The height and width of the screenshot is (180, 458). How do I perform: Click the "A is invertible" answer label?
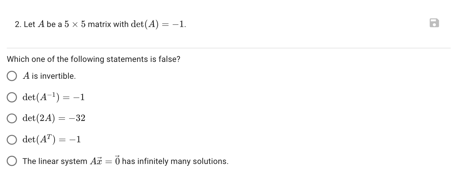(49, 76)
